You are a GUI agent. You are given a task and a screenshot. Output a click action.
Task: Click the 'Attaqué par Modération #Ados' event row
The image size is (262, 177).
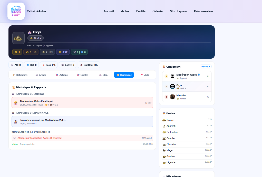click(x=82, y=138)
